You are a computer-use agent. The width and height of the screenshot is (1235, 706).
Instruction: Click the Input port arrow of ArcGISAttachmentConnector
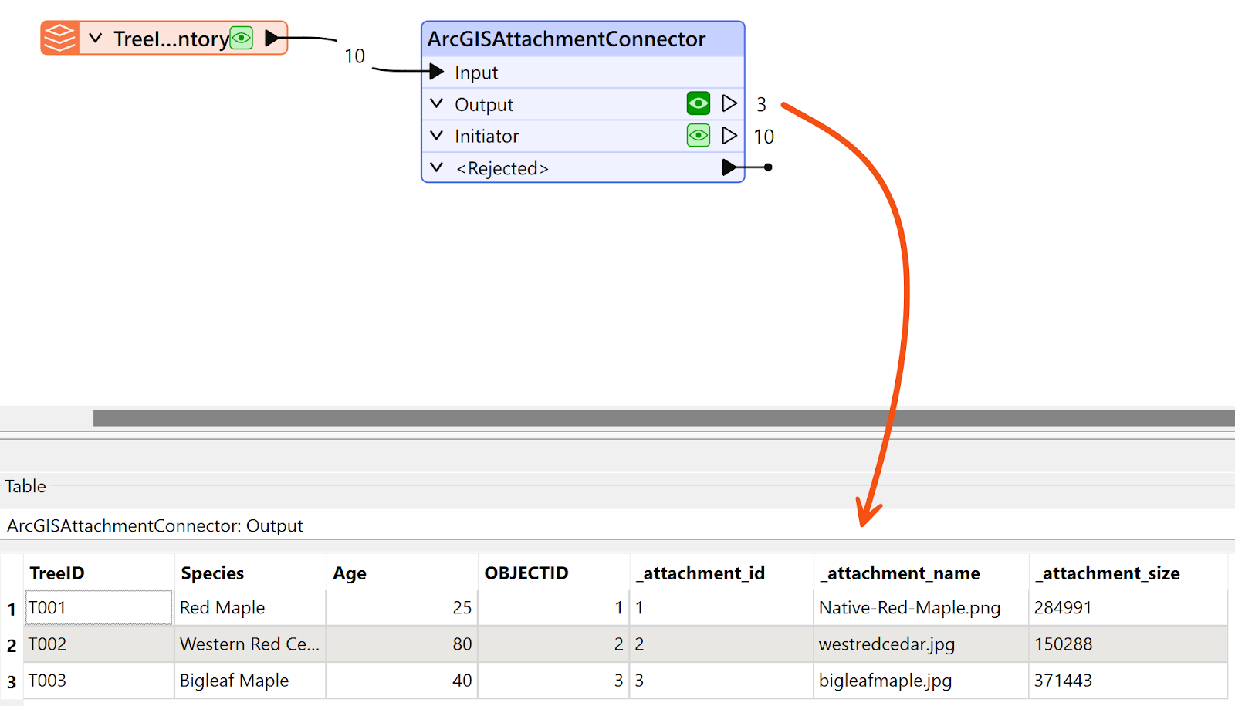click(436, 72)
